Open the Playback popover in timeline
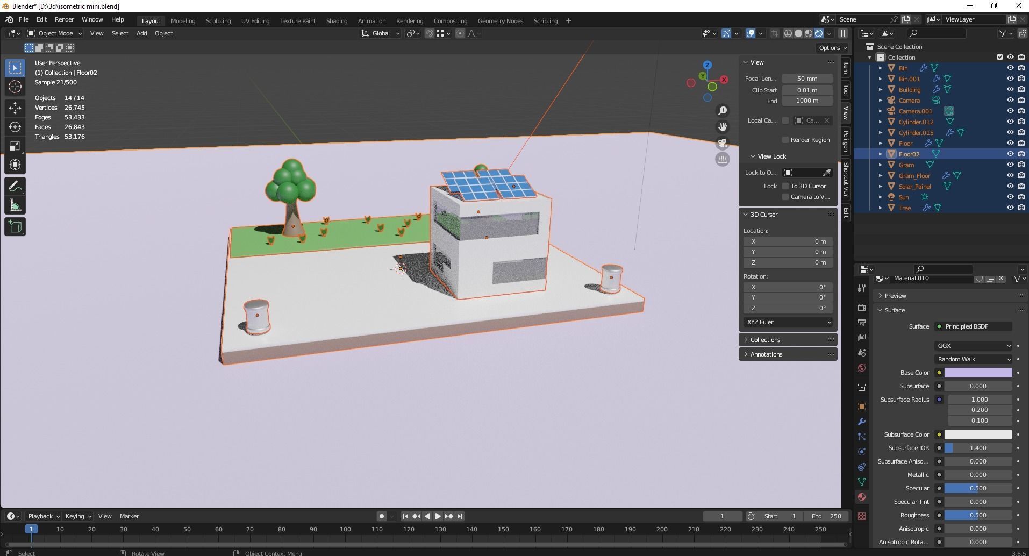This screenshot has width=1029, height=556. [x=44, y=516]
